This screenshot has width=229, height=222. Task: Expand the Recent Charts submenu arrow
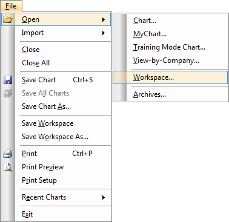[x=104, y=197]
